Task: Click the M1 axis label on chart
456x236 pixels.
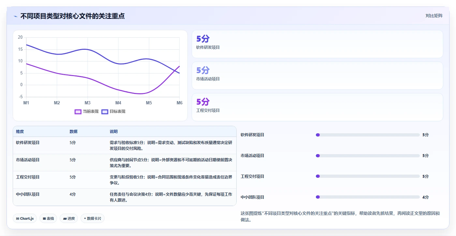Action: point(26,103)
